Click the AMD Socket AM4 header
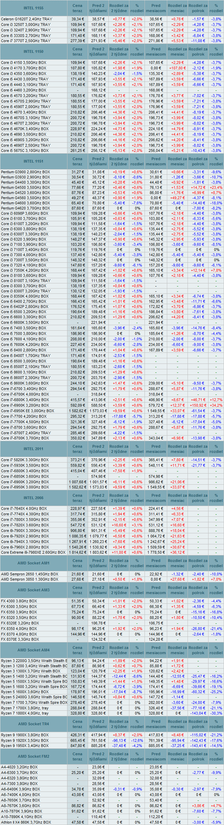Image resolution: width=224 pixels, height=825 pixels. (x=34, y=650)
